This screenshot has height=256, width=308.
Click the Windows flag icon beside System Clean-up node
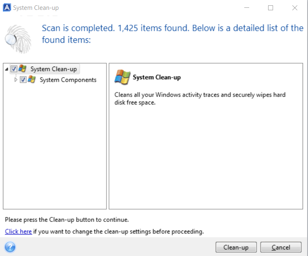click(x=23, y=69)
